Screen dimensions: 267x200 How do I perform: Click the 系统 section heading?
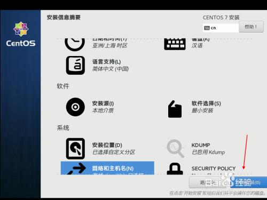pos(63,128)
